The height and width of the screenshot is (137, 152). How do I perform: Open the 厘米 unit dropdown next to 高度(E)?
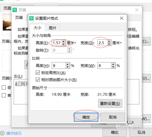[71, 43]
